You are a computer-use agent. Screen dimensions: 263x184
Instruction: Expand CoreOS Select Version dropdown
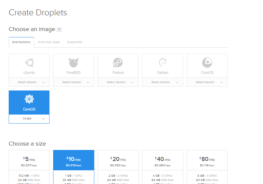[207, 82]
